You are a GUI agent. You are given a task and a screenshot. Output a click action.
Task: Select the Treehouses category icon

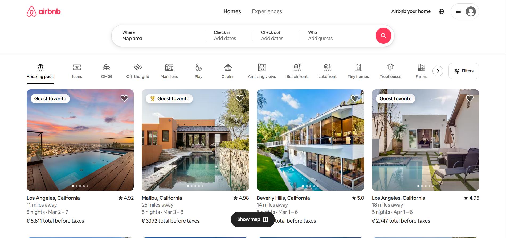pyautogui.click(x=390, y=67)
